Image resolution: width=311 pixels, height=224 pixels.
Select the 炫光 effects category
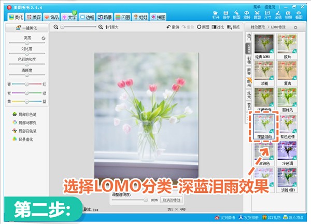point(249,95)
